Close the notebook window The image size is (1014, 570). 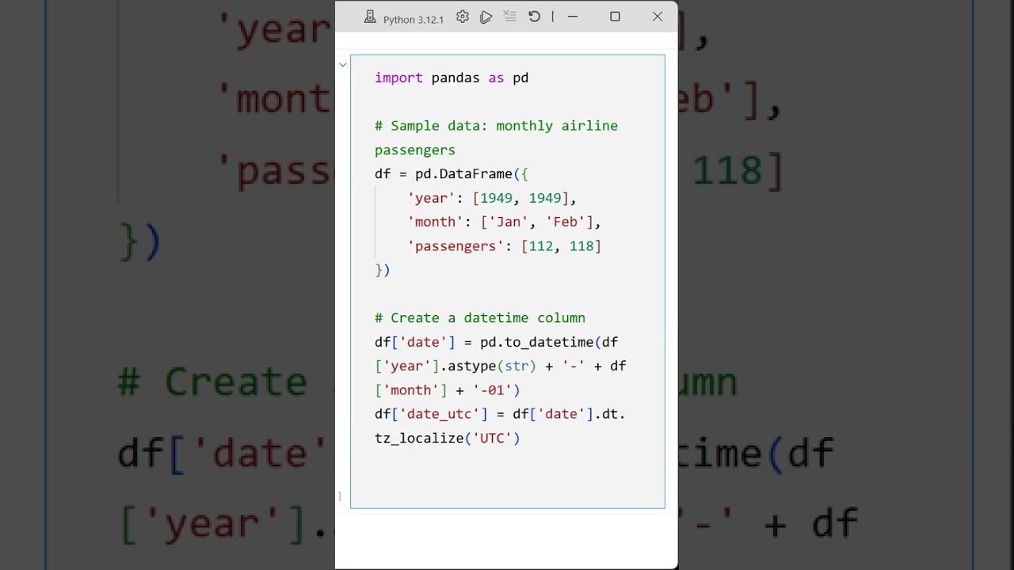pos(658,17)
